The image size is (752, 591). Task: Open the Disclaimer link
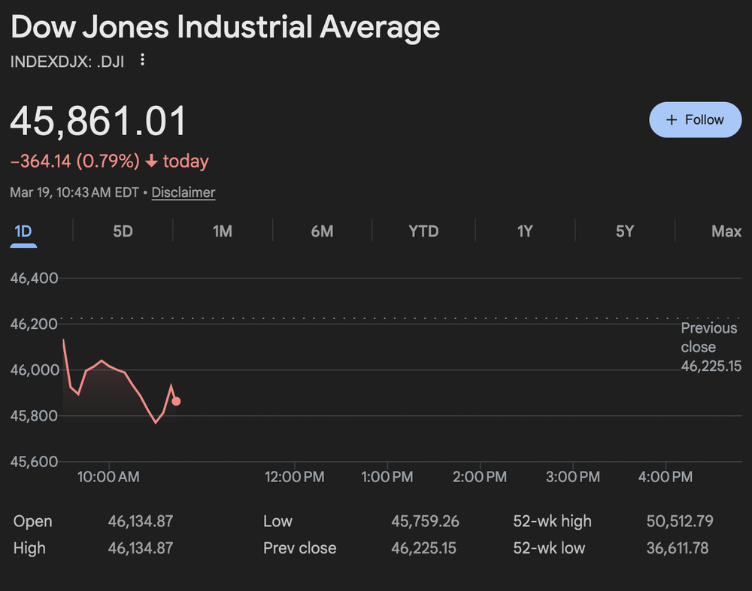pyautogui.click(x=183, y=192)
